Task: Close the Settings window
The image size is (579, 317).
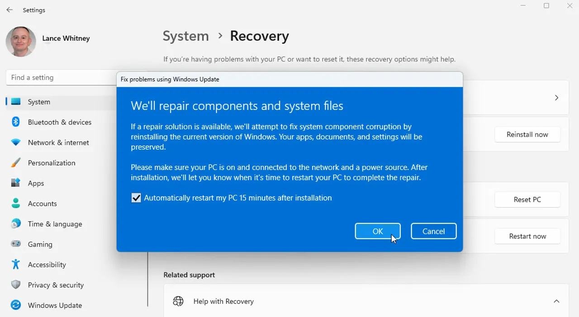Action: (570, 6)
